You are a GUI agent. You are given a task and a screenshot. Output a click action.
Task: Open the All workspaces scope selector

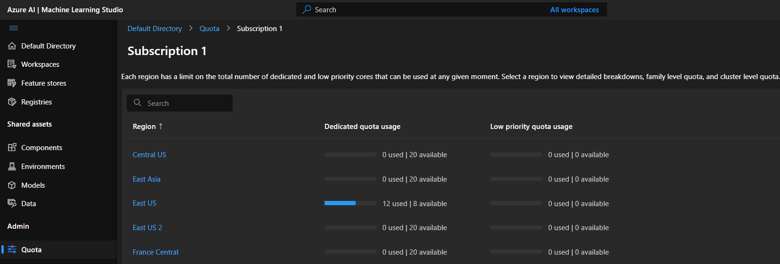(x=575, y=10)
